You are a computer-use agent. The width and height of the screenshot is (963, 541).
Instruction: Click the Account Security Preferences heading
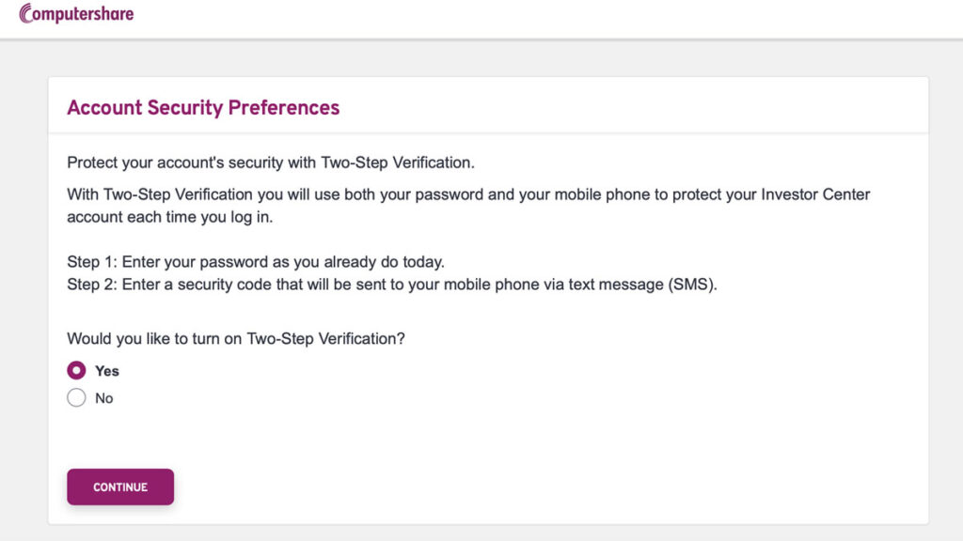[x=203, y=107]
